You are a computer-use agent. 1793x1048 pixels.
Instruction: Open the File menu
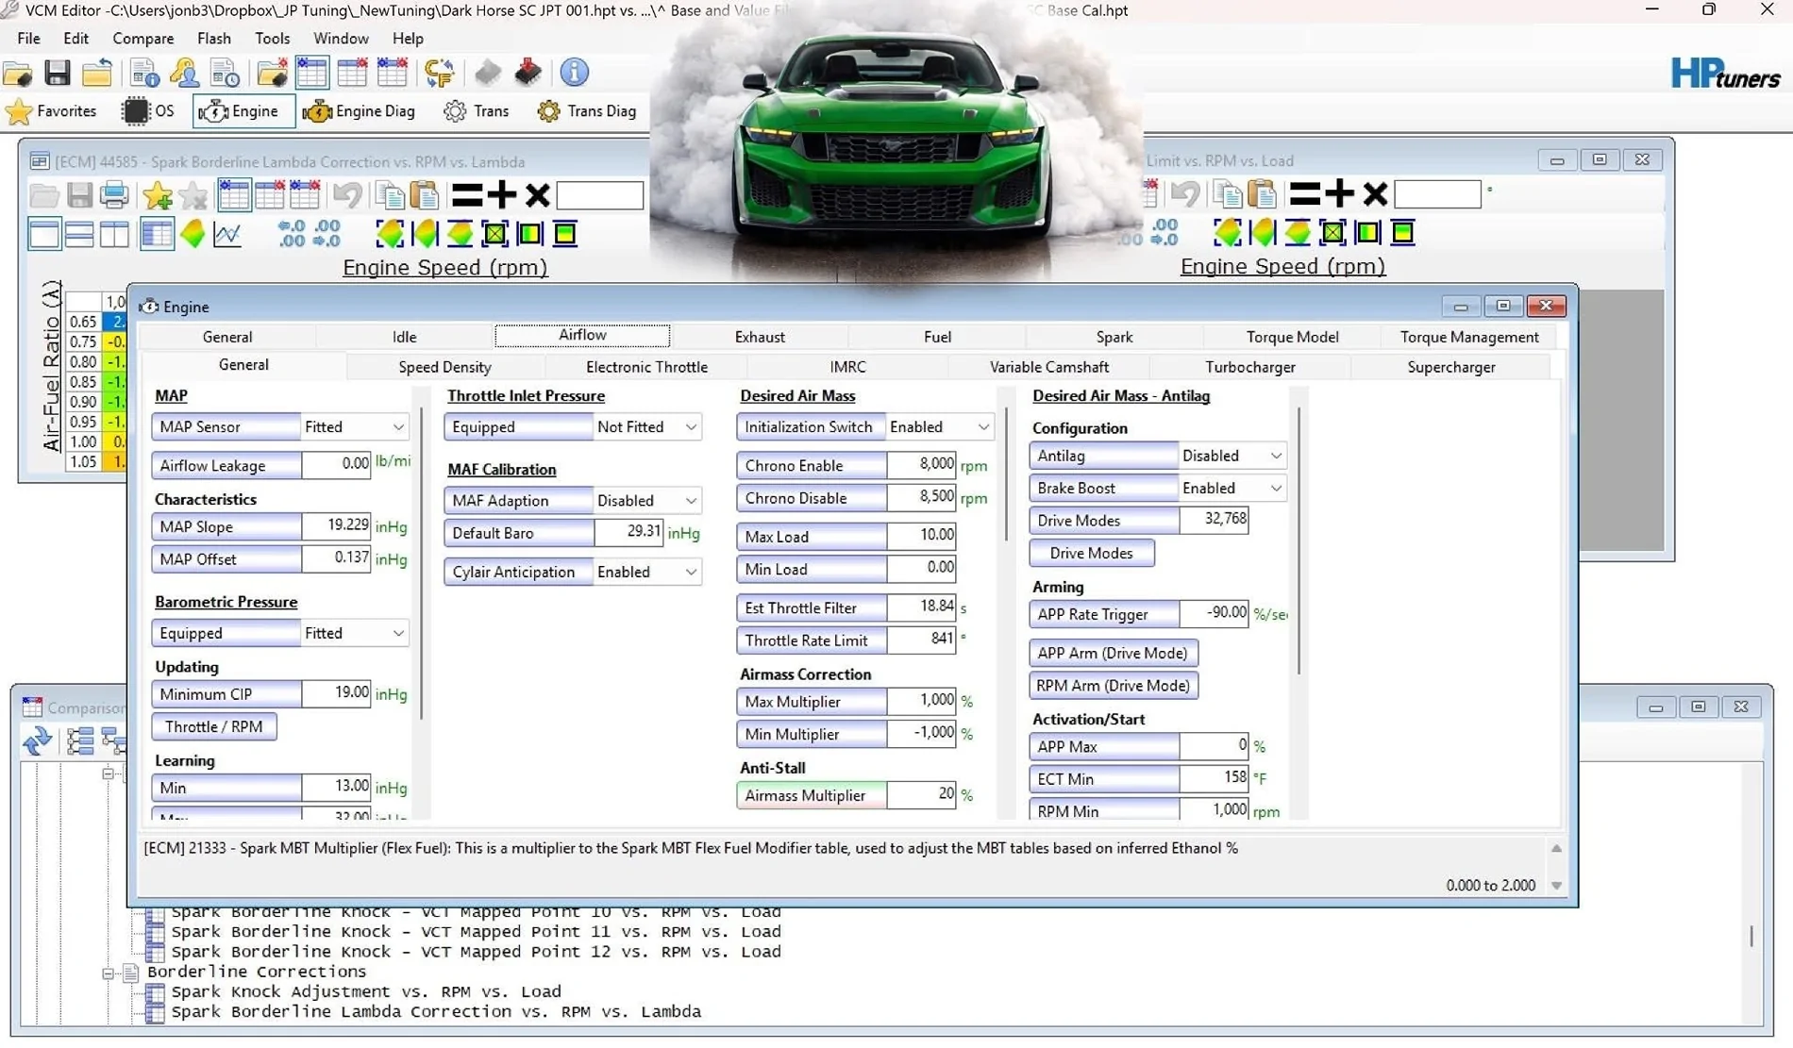coord(28,39)
